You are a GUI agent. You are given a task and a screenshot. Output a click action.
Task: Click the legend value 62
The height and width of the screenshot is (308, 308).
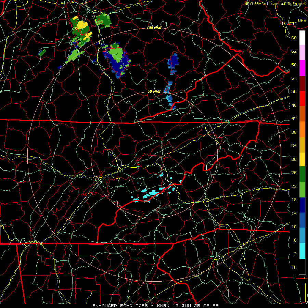click(x=294, y=51)
